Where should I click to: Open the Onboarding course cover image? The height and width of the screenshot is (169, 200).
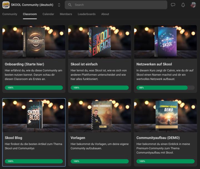point(34,42)
